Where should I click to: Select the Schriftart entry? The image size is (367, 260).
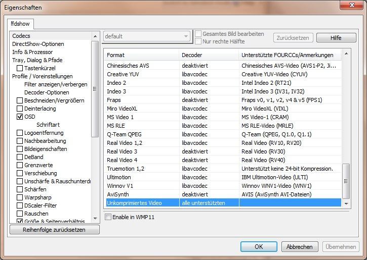48,125
